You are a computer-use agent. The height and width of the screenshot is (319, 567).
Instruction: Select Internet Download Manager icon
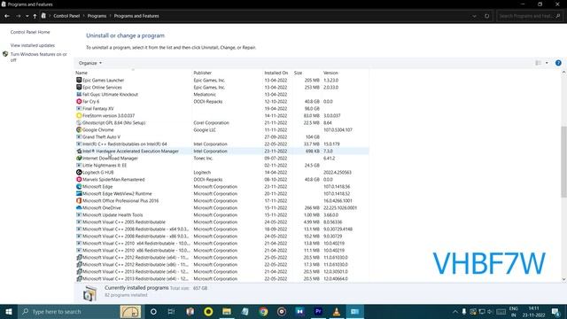coord(79,158)
